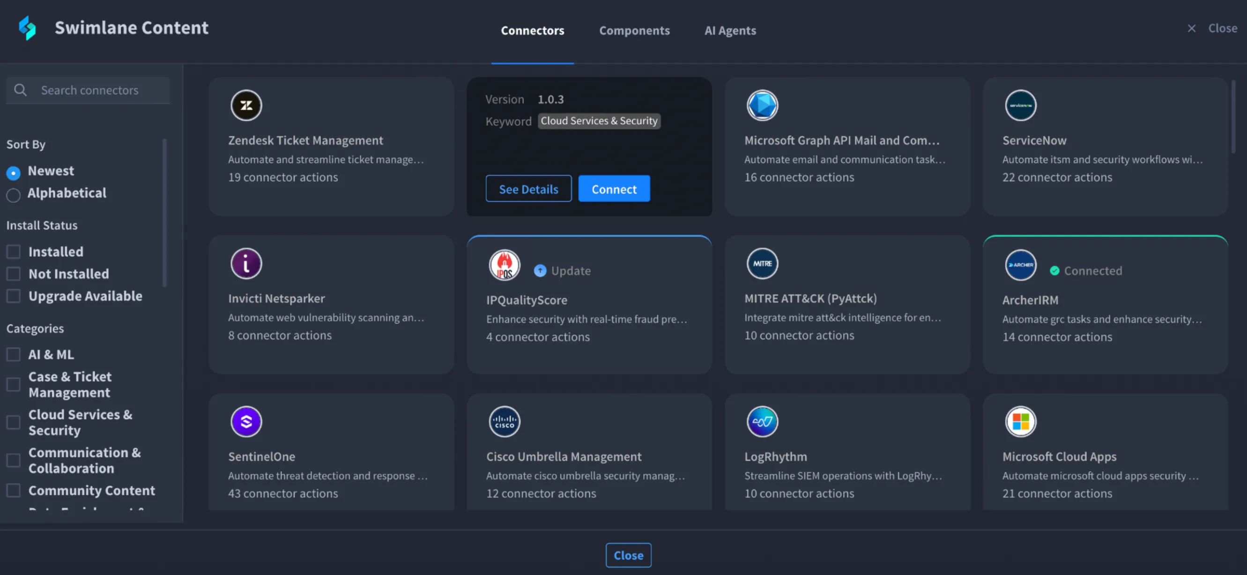Click the X close icon at top right

coord(1191,29)
